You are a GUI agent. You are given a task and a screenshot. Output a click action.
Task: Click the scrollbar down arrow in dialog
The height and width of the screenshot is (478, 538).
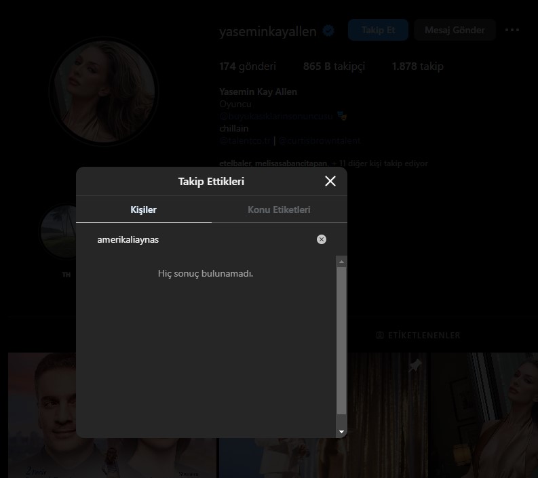341,432
